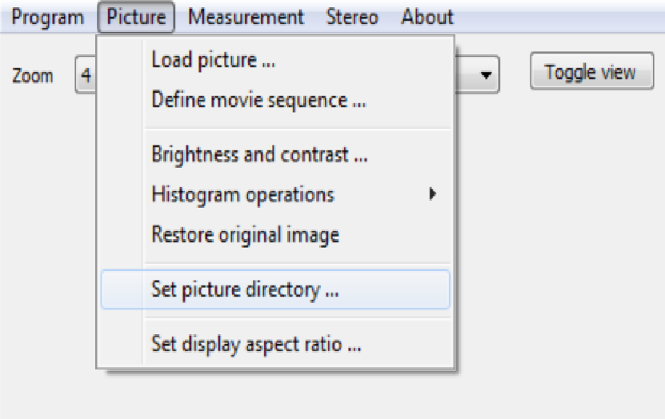Choose Set picture directory option
This screenshot has height=419, width=665.
[245, 289]
